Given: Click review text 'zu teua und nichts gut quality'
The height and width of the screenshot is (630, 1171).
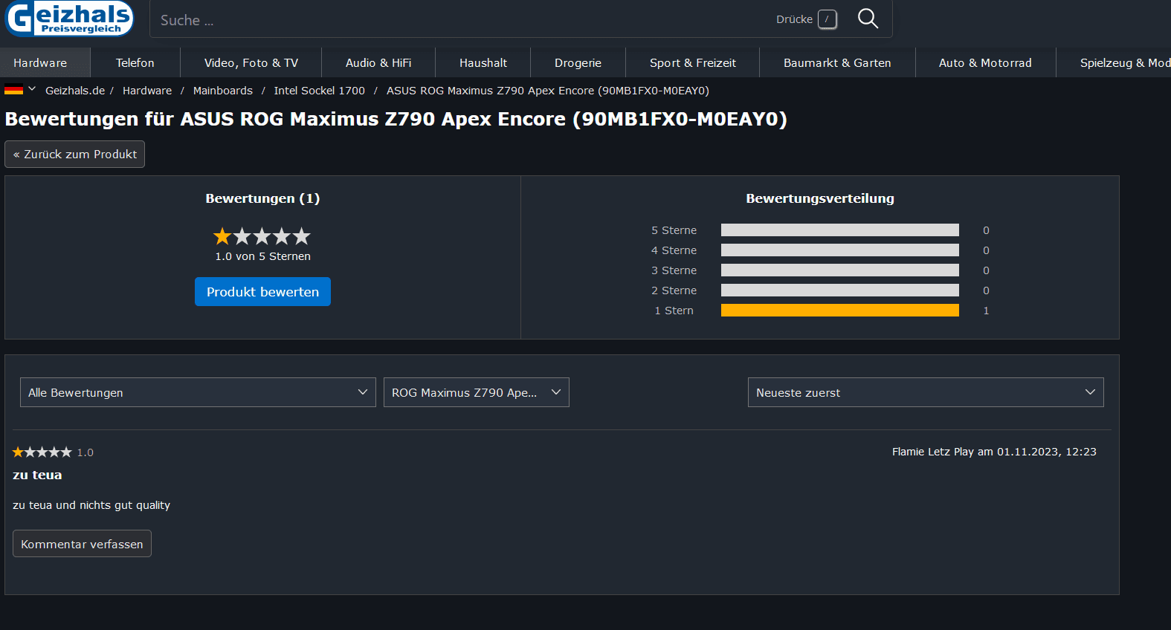Looking at the screenshot, I should (91, 505).
